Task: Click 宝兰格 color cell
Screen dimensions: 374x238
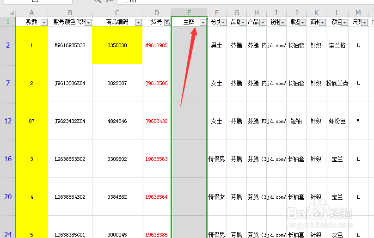Action: (337, 45)
